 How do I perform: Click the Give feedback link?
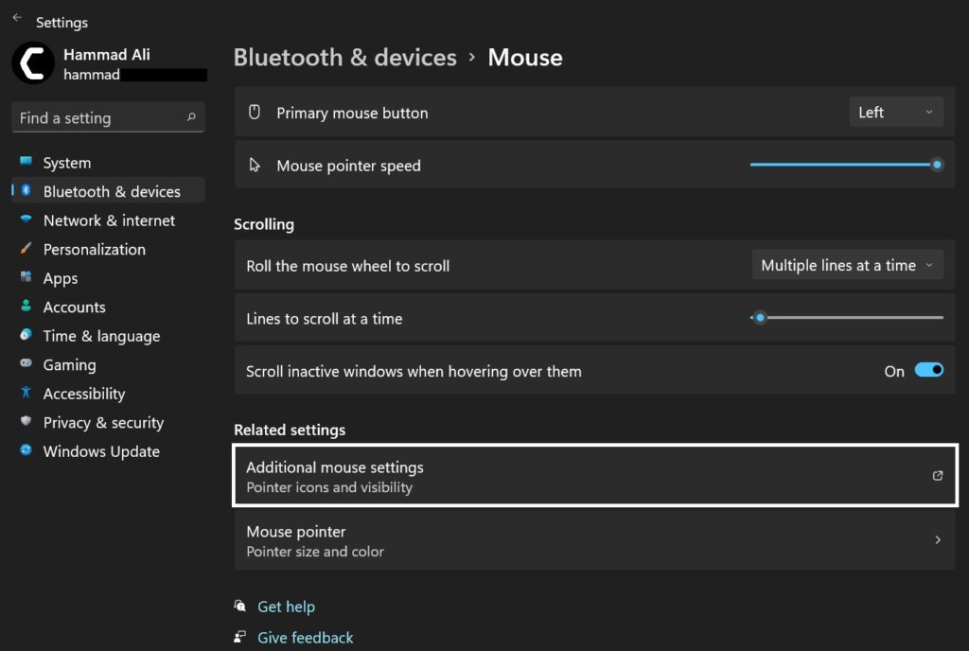coord(305,637)
